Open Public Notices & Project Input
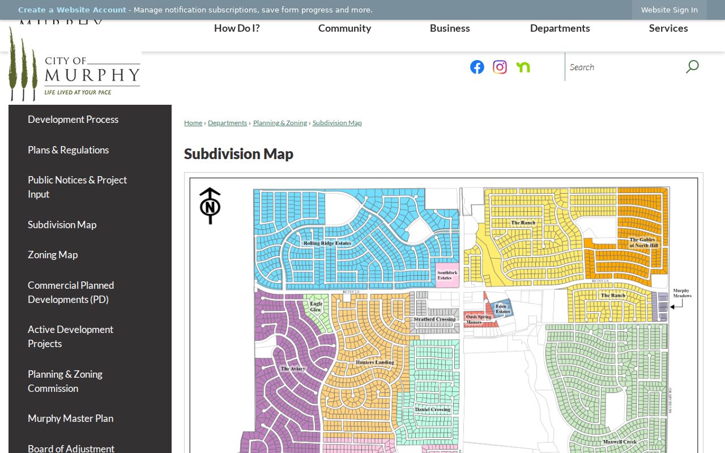 pyautogui.click(x=90, y=187)
